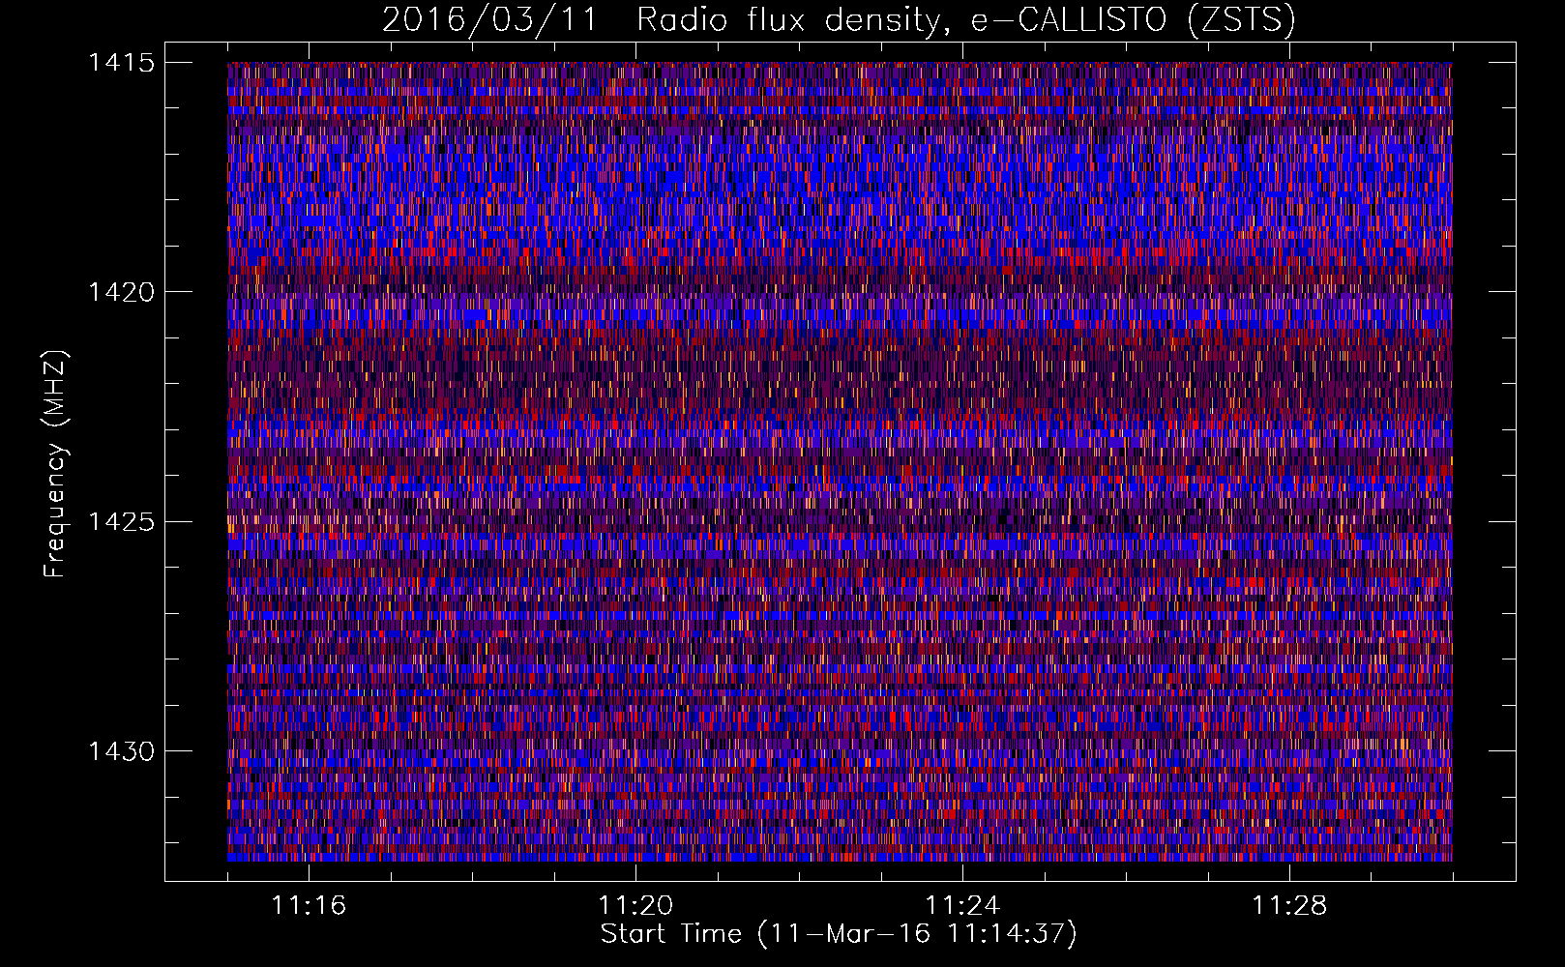Click the 11:16 time axis label
The width and height of the screenshot is (1565, 967).
tap(309, 906)
